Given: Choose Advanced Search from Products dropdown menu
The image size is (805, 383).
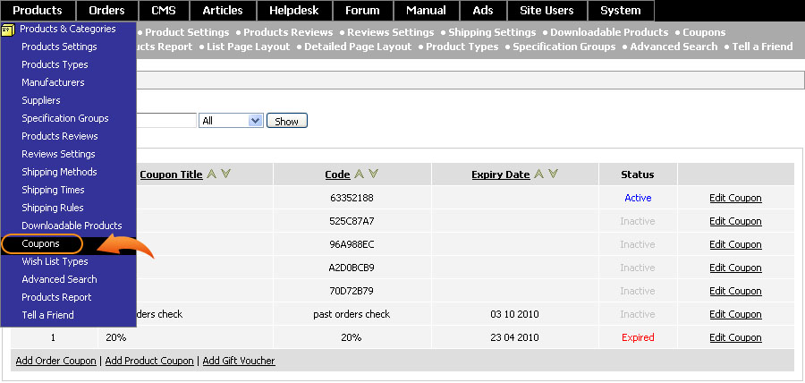Looking at the screenshot, I should click(59, 279).
